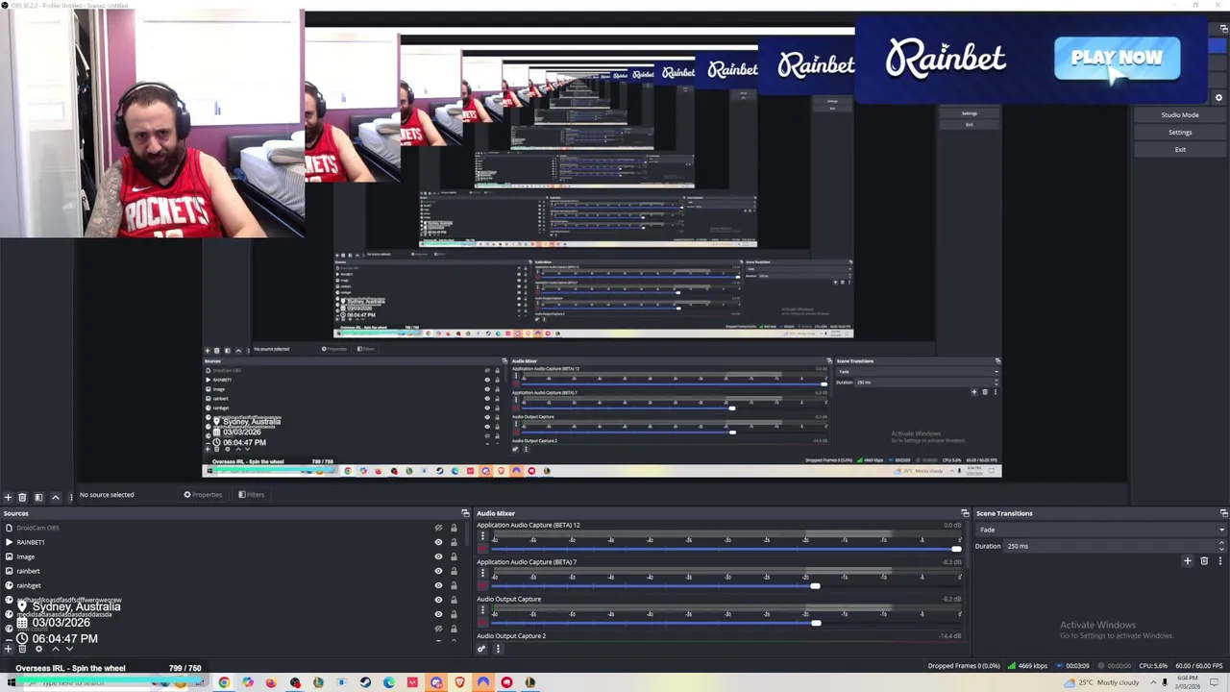Lock the Image source
Screen dimensions: 1230x692
(454, 556)
